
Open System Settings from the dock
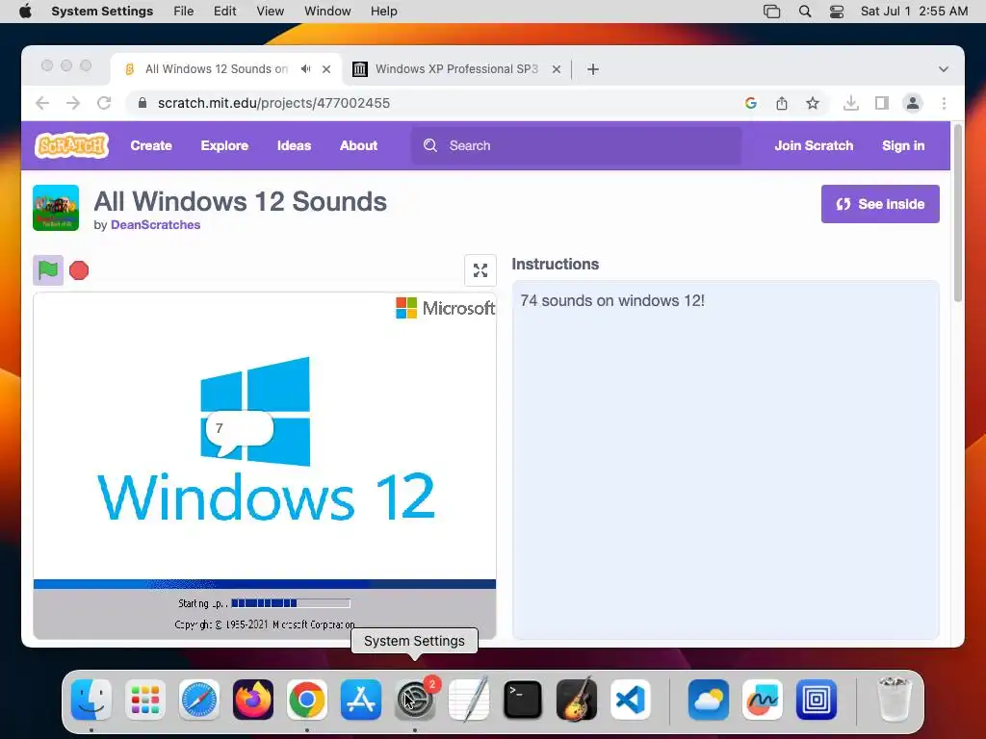(415, 700)
